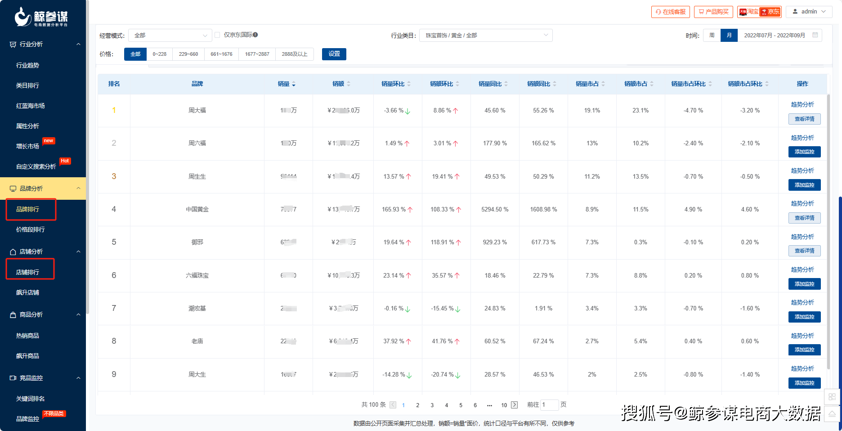Click the 商品分析 bag icon in sidebar
Image resolution: width=842 pixels, height=431 pixels.
13,314
